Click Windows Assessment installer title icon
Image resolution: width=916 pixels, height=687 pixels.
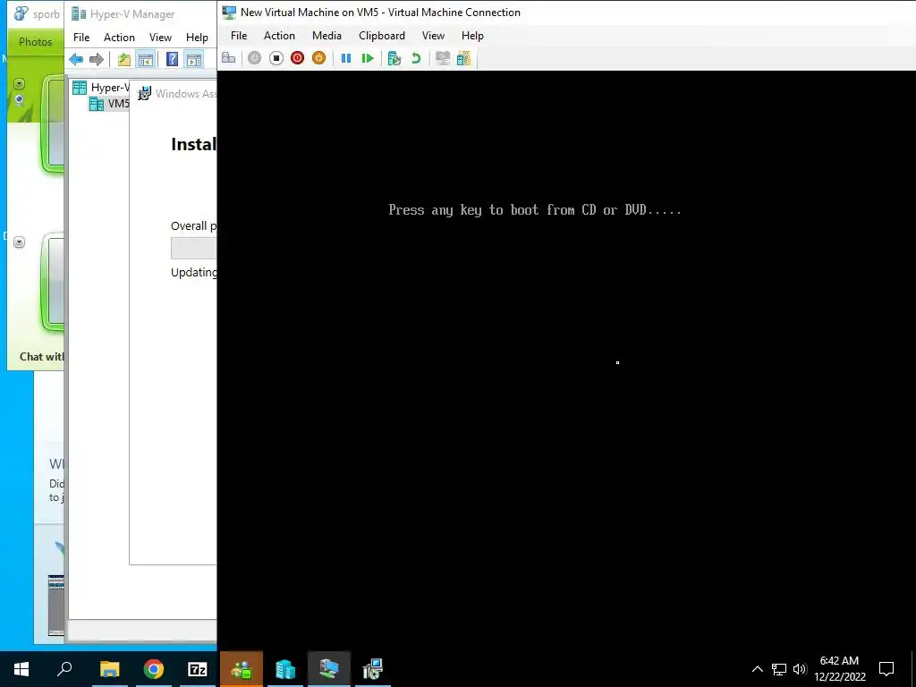point(144,93)
